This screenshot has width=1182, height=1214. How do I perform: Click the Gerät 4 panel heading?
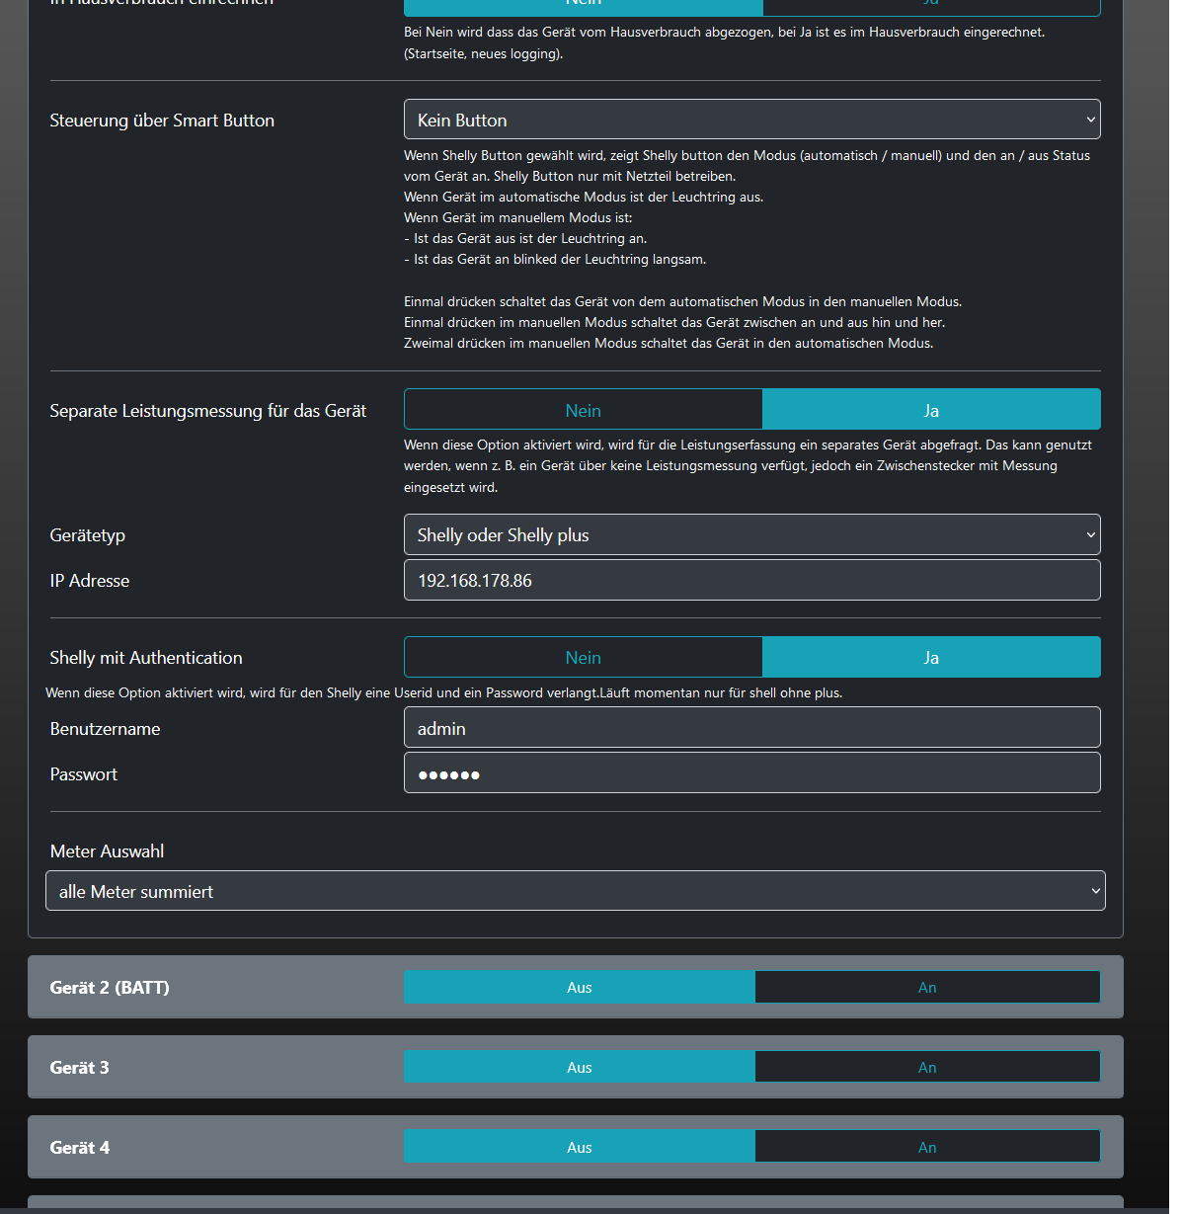click(x=80, y=1147)
